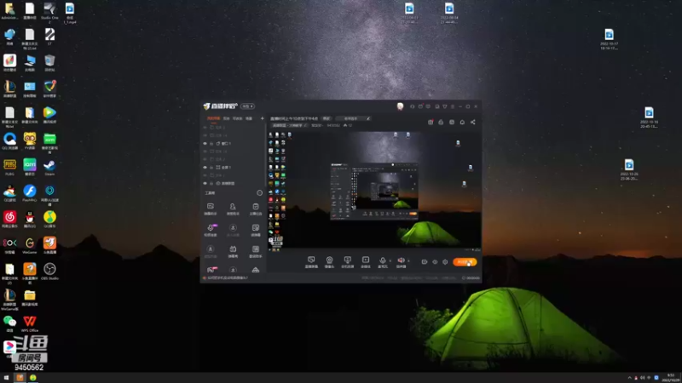Open the third tool in second toolbox row
This screenshot has width=682, height=383.
coord(255,230)
